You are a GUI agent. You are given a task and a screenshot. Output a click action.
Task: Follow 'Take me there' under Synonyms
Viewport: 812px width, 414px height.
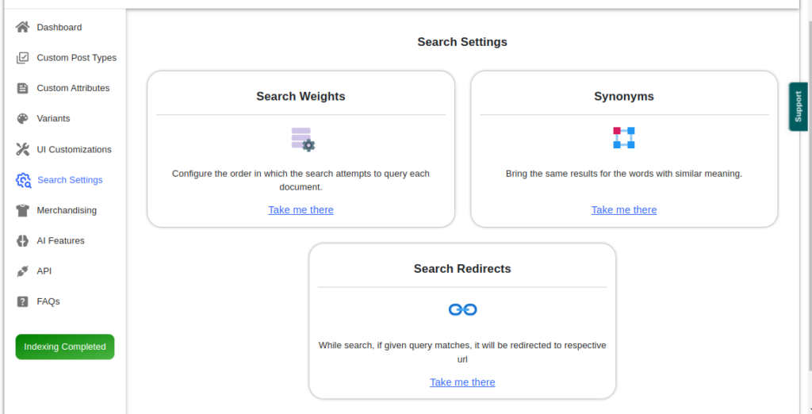(624, 210)
